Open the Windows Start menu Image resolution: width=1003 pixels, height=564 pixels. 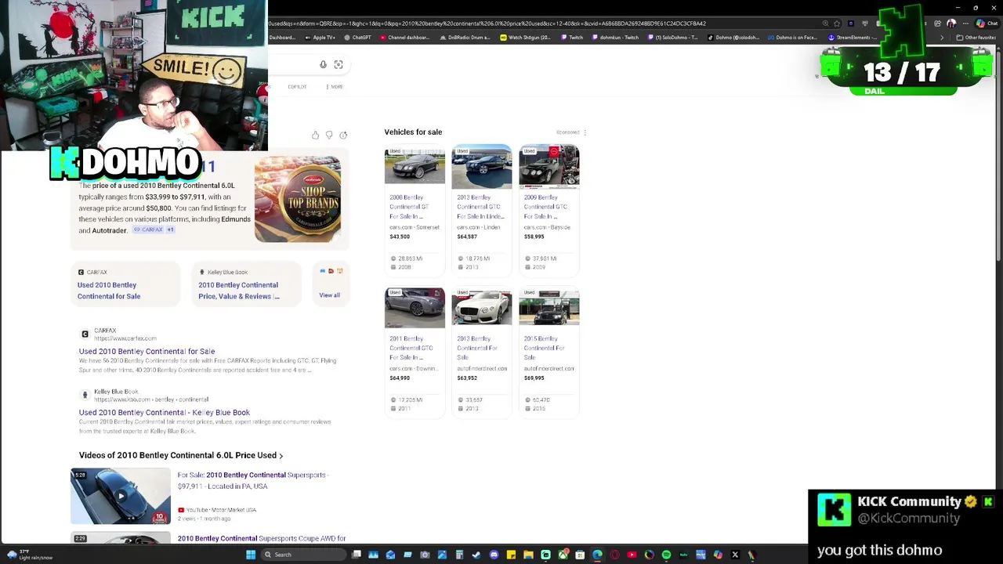(251, 555)
